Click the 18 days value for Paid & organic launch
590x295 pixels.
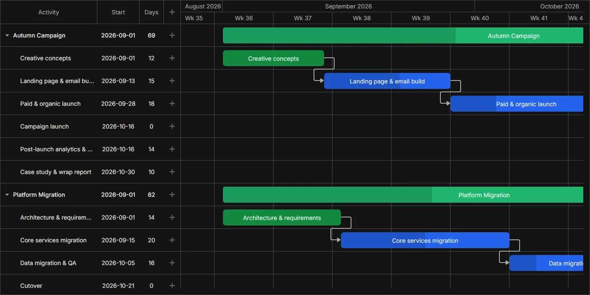pos(151,104)
